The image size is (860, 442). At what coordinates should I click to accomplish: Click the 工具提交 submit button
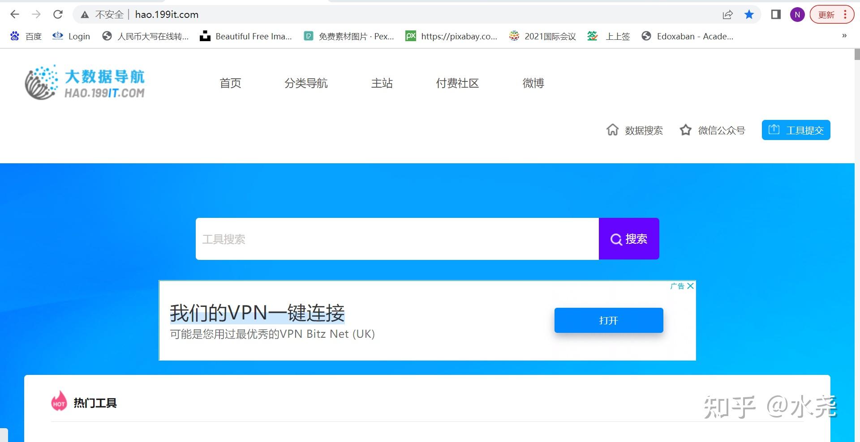(x=796, y=130)
